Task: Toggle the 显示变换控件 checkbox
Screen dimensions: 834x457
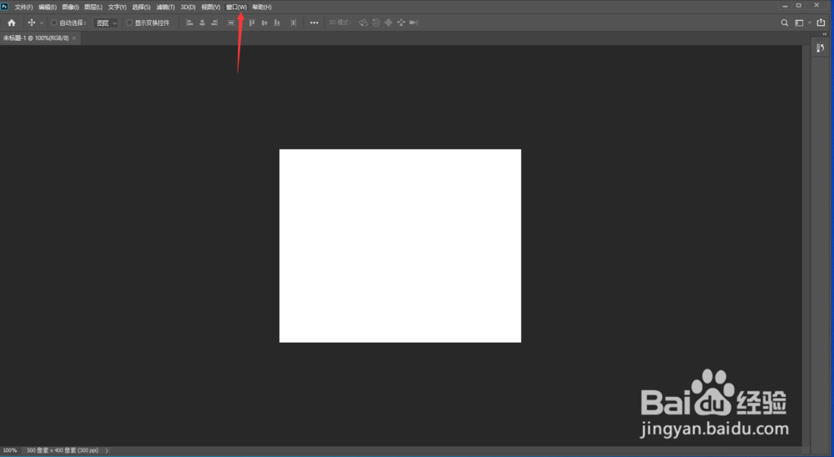Action: click(129, 23)
